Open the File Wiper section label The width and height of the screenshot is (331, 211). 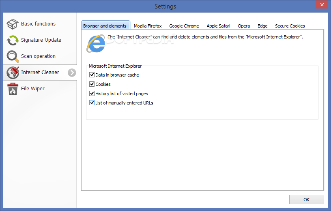tap(33, 89)
